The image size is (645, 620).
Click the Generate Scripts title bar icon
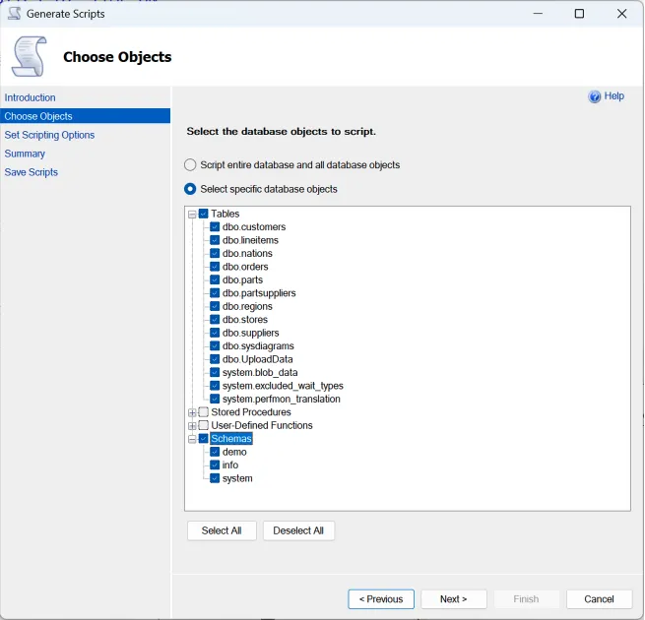14,14
